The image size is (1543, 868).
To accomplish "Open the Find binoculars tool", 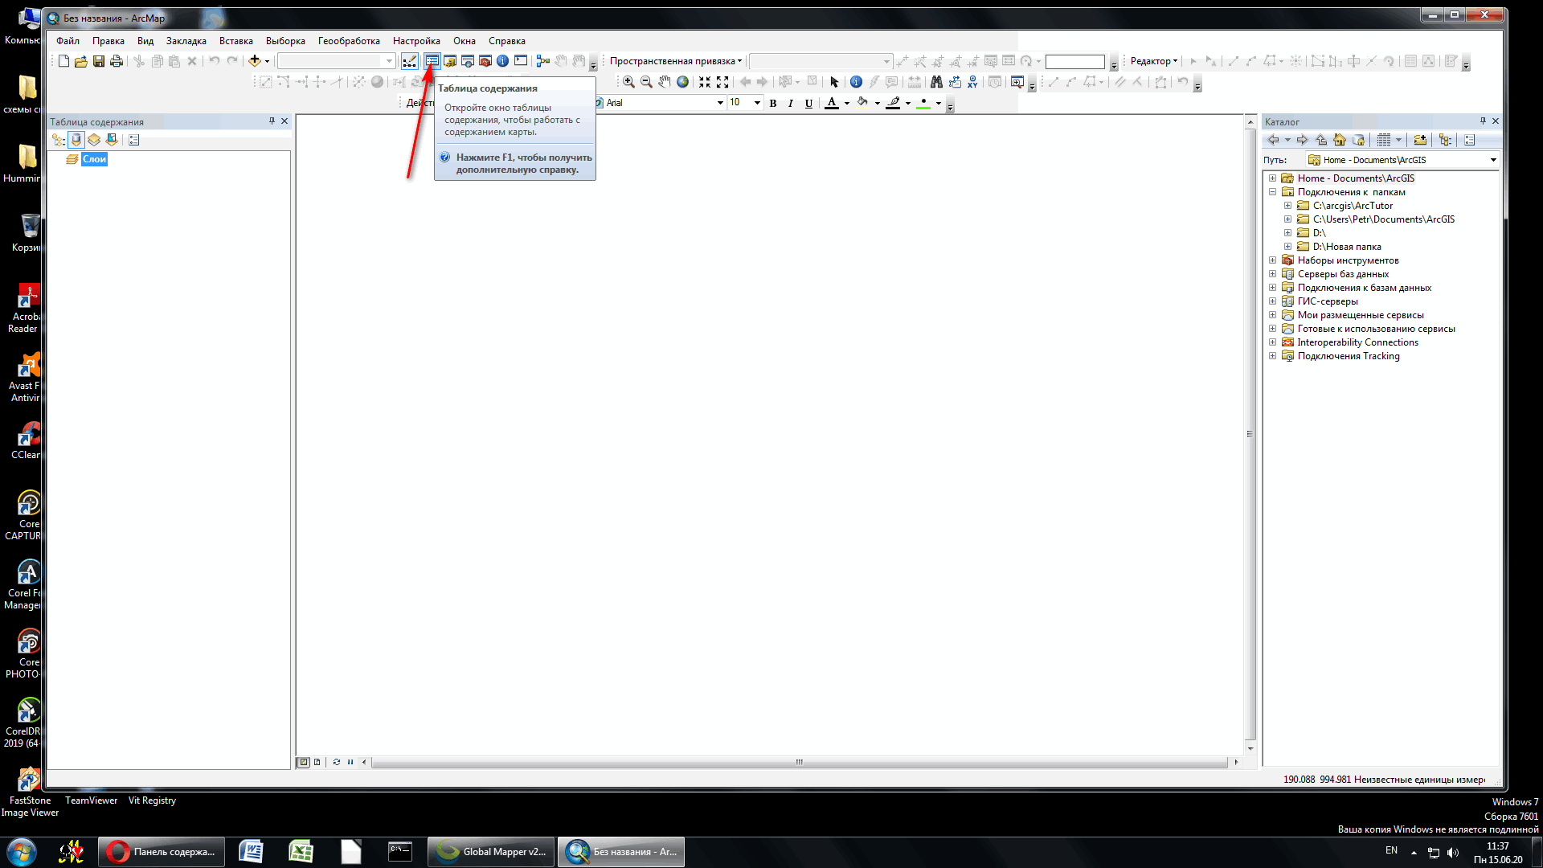I will (936, 82).
